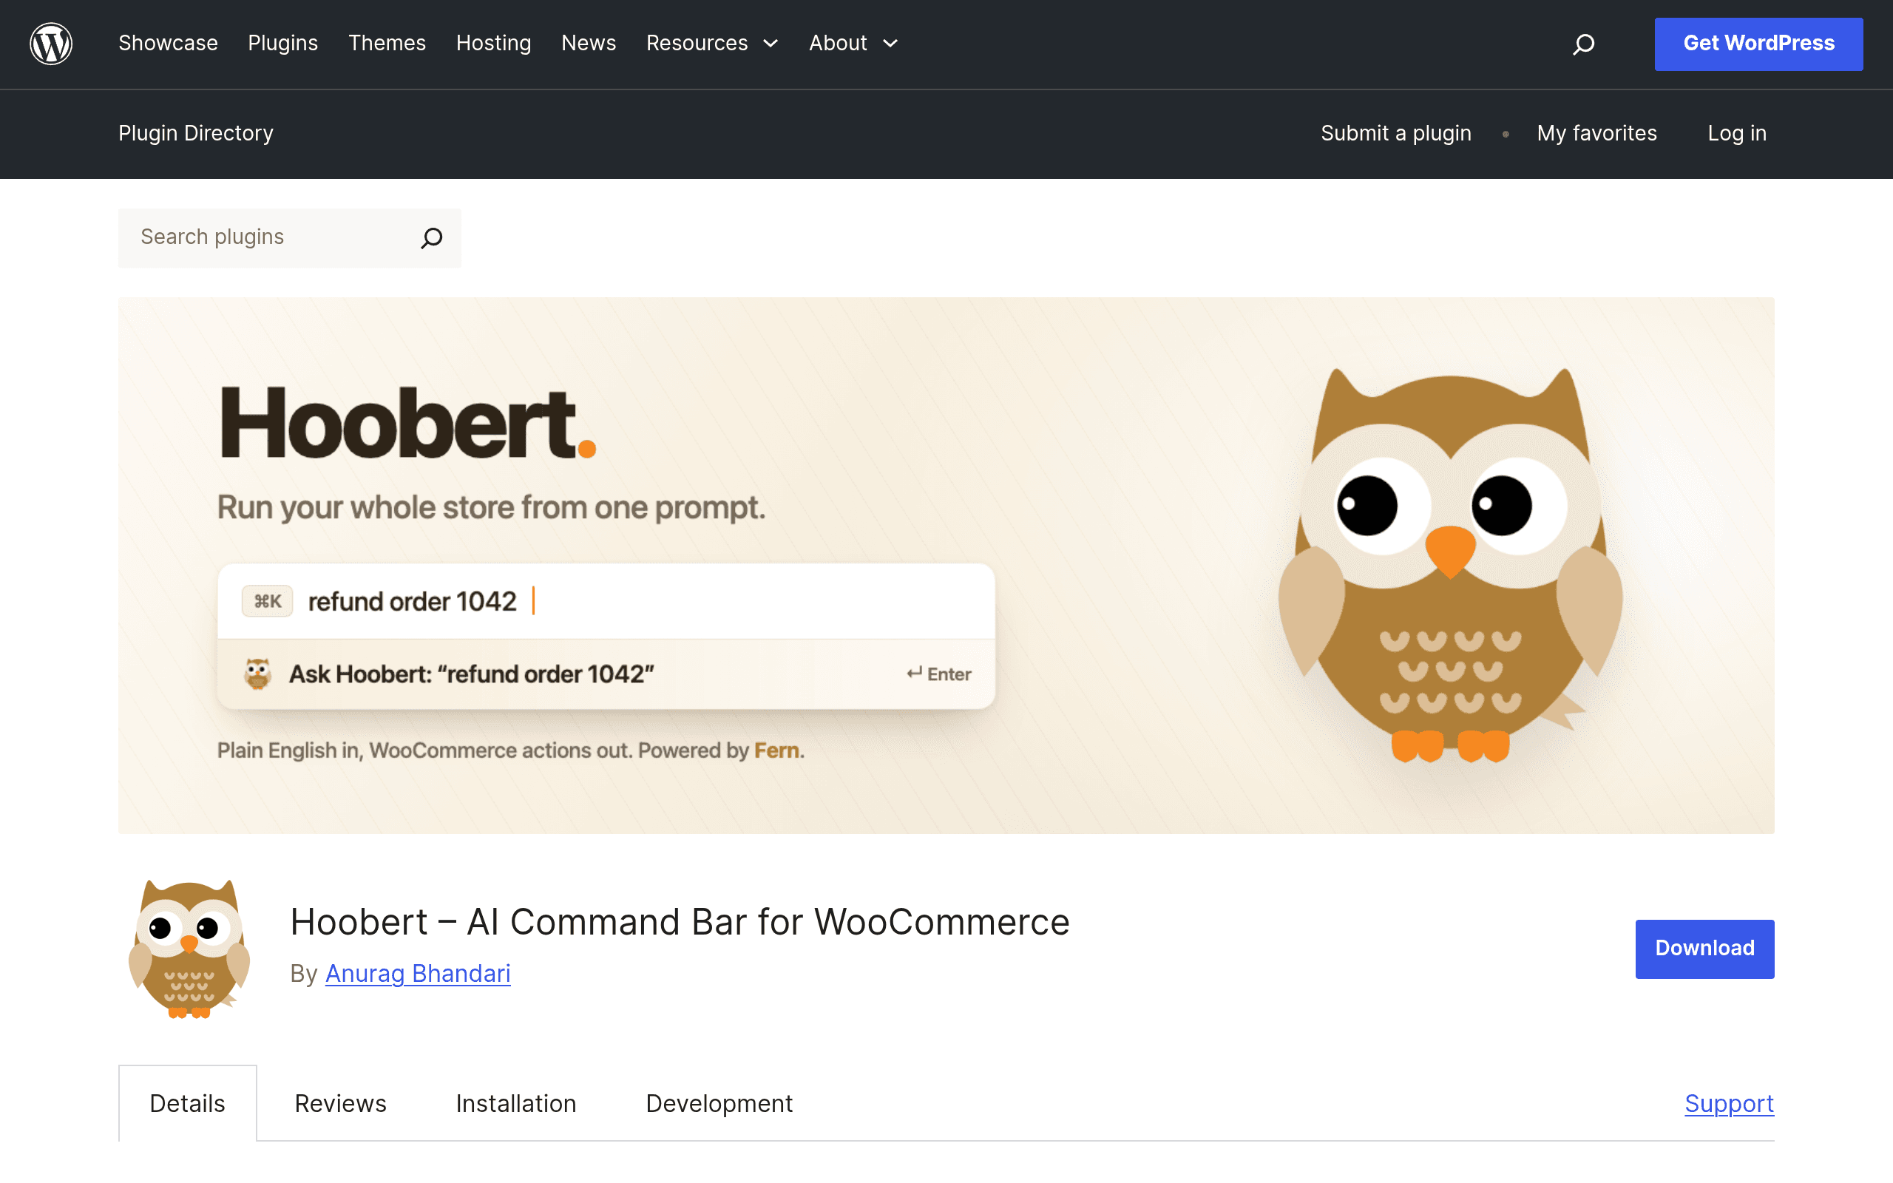Open the Development tab
The image size is (1893, 1183).
(x=719, y=1103)
